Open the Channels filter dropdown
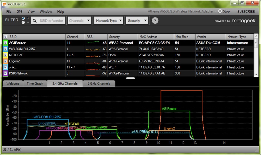The width and height of the screenshot is (261, 155). 80,21
